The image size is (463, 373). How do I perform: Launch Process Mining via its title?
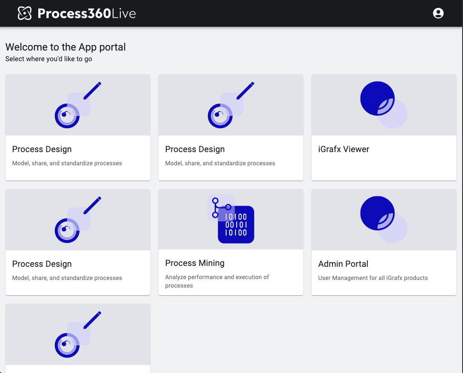click(195, 263)
